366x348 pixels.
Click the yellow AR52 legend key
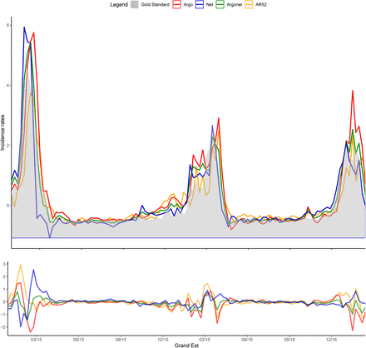pyautogui.click(x=249, y=4)
